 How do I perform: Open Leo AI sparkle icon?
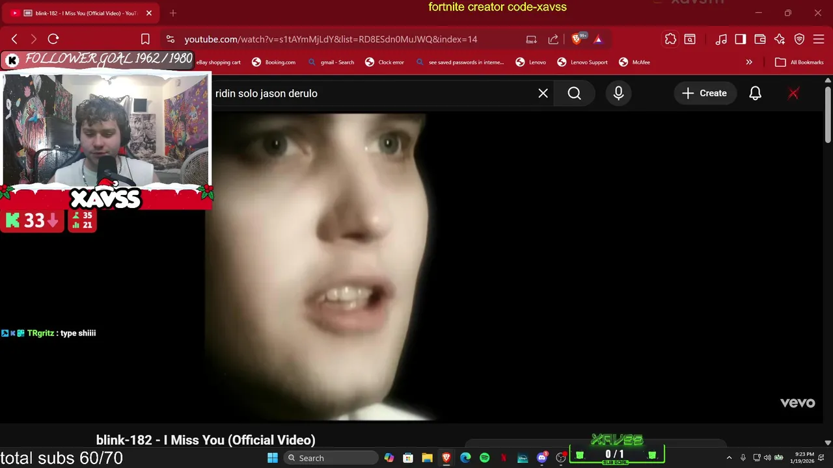tap(780, 39)
